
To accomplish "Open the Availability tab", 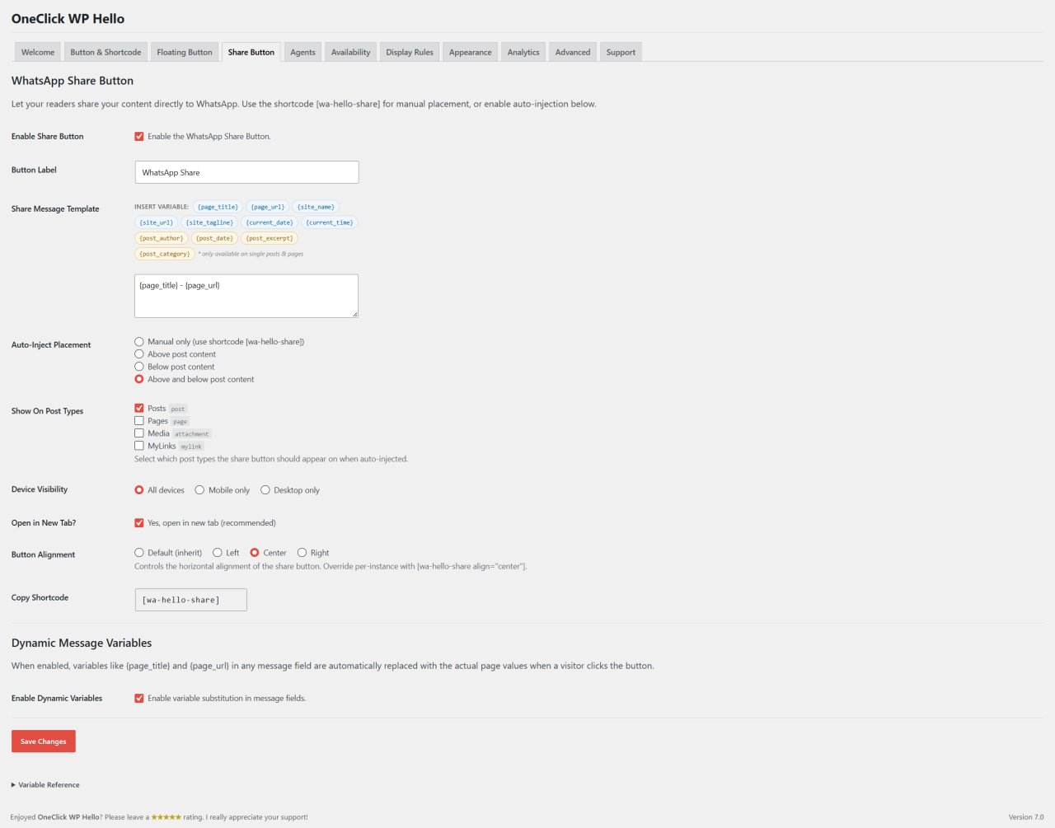I will coord(350,52).
